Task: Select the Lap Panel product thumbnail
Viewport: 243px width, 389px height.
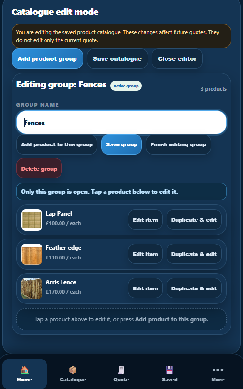Action: [x=31, y=220]
